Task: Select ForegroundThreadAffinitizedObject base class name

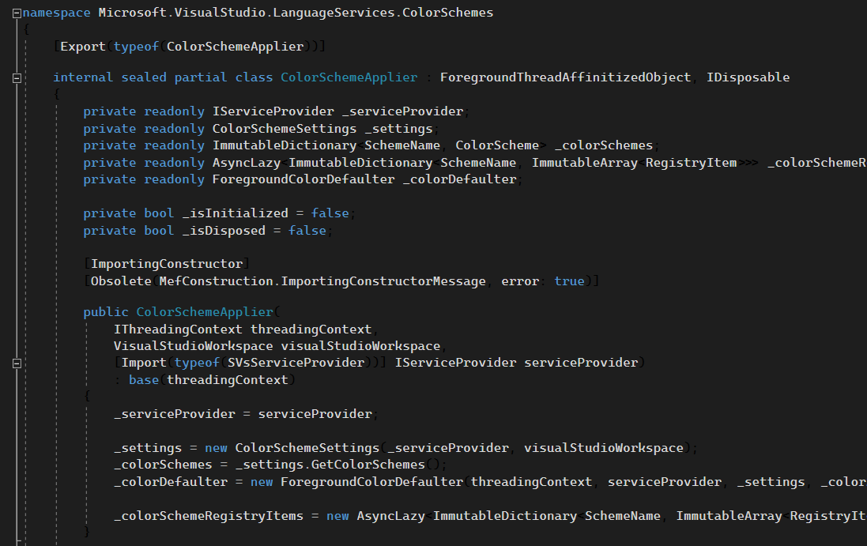Action: point(565,77)
